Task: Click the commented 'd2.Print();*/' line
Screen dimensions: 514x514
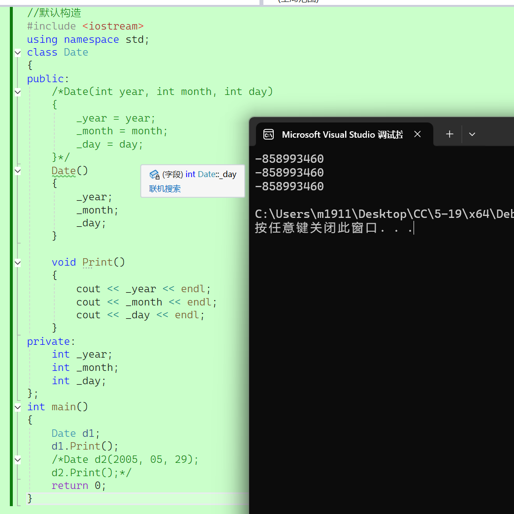Action: click(x=91, y=473)
